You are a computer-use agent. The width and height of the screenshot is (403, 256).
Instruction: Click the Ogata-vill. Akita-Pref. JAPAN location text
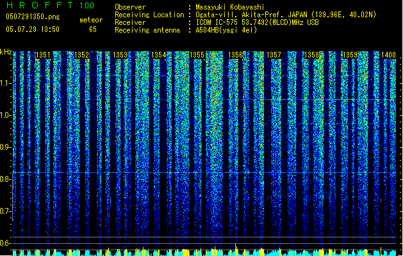coord(286,15)
